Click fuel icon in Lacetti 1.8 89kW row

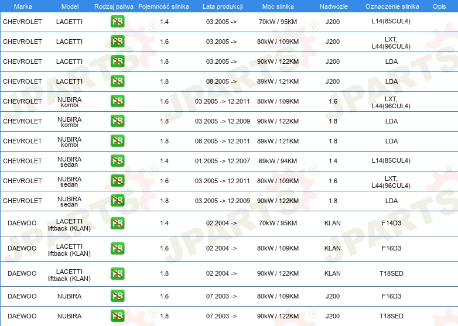coord(117,81)
